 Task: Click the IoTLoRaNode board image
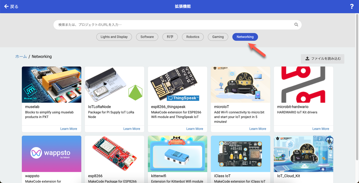click(114, 85)
